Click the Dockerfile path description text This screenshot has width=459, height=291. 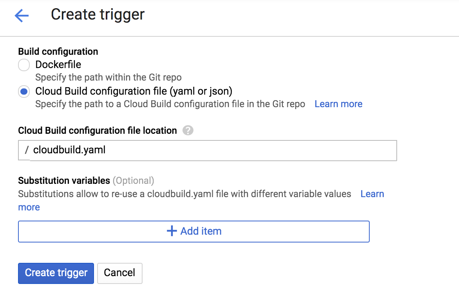point(108,77)
